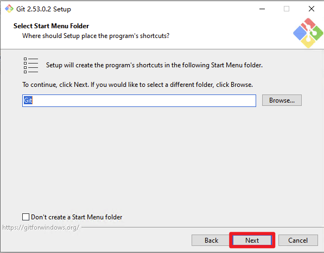Close the Git Setup window

point(311,9)
